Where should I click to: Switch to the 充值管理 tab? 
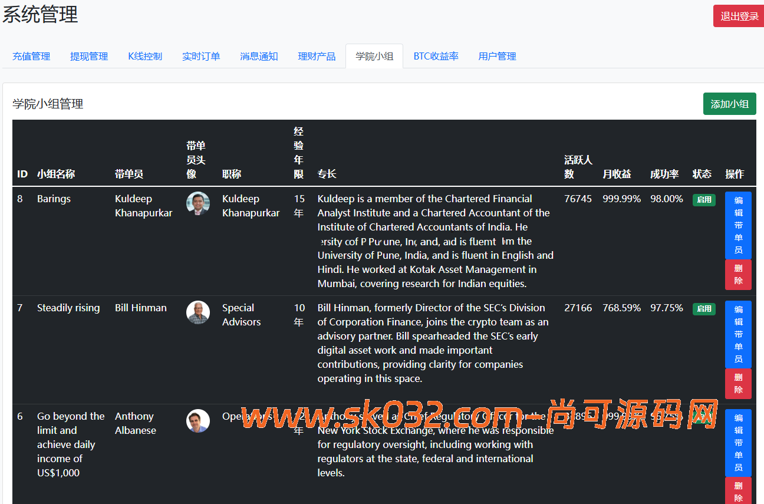point(31,55)
